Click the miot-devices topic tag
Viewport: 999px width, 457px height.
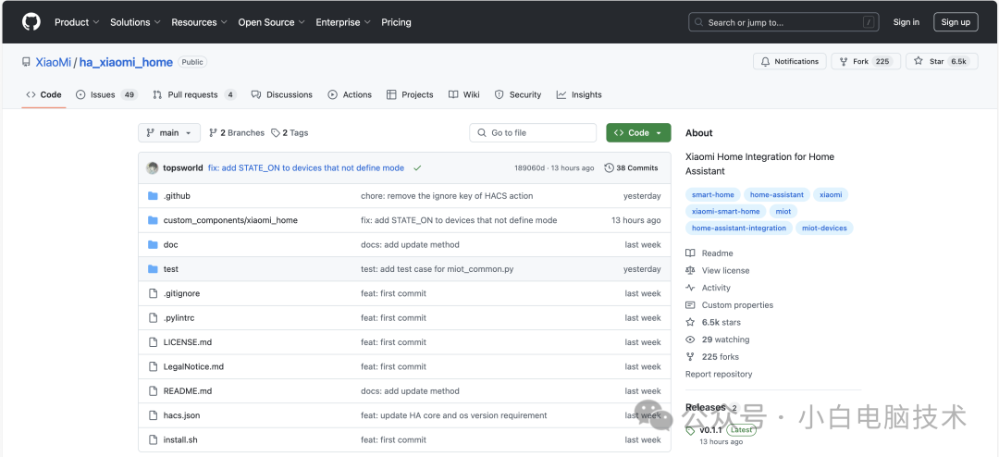tap(824, 228)
